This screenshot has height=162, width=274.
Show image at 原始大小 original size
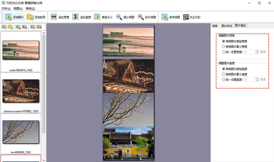tap(97, 17)
